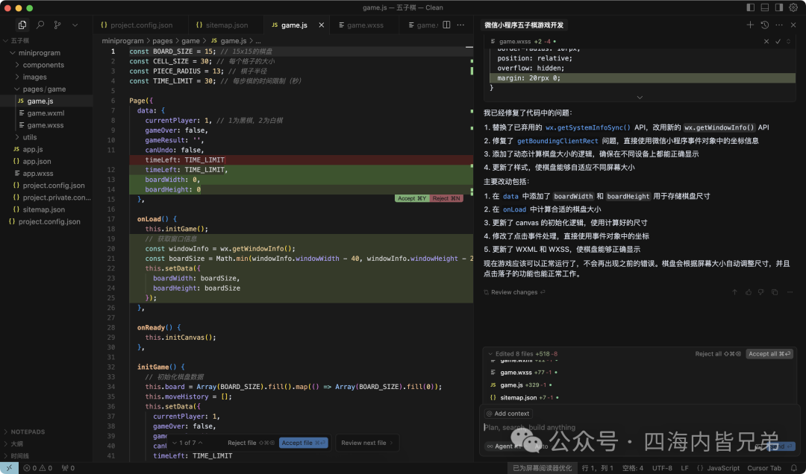The image size is (806, 474).
Task: Toggle the right AI pane layout icon
Action: pyautogui.click(x=779, y=7)
